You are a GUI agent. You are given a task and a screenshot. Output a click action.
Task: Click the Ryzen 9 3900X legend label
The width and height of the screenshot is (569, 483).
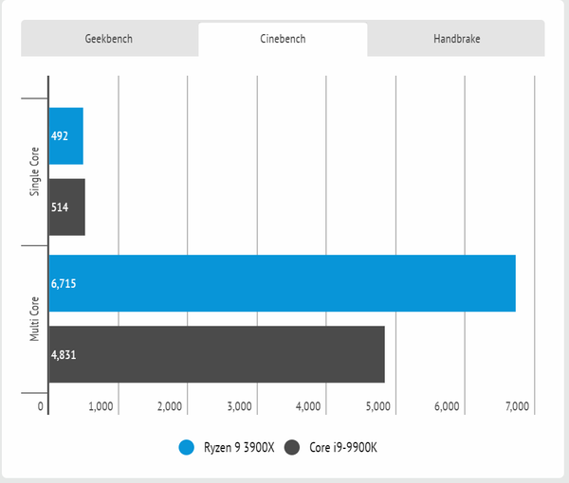point(239,448)
